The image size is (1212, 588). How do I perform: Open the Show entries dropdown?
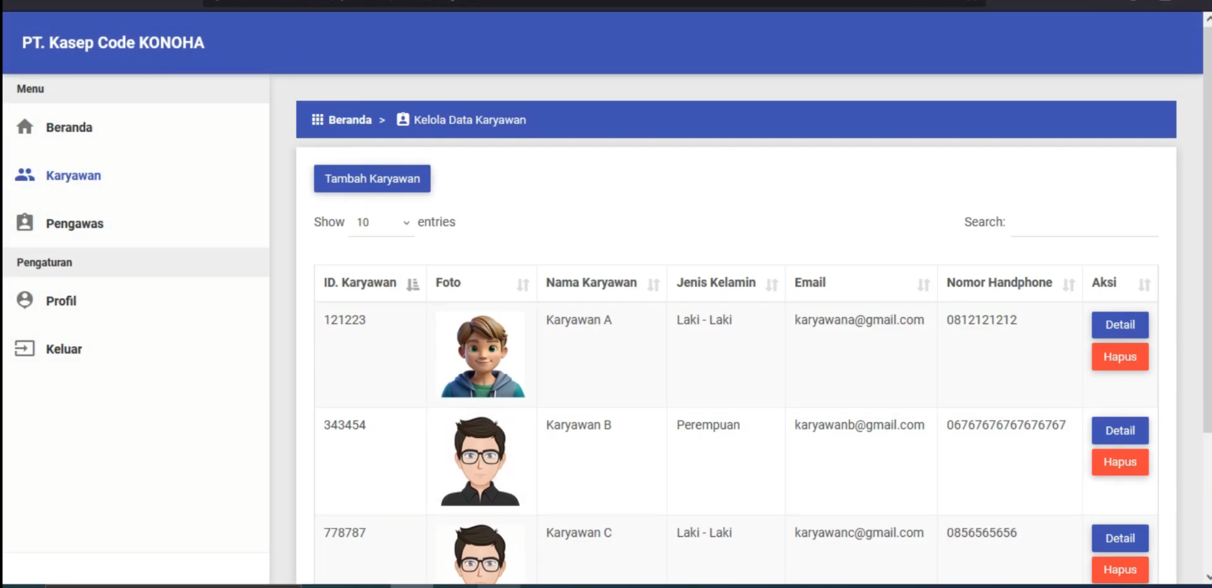(x=381, y=222)
